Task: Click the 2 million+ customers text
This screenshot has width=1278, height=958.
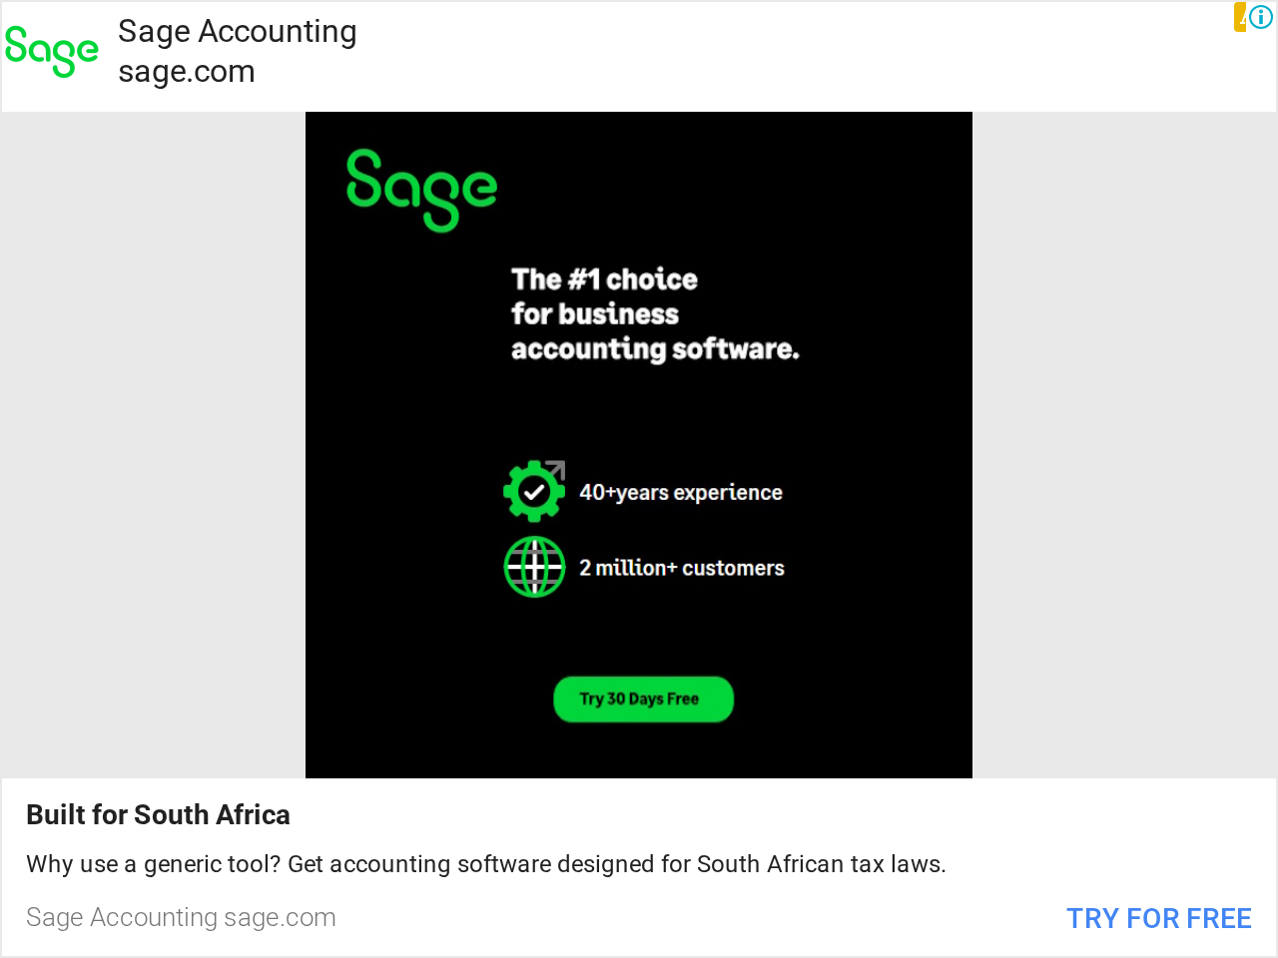Action: point(682,568)
